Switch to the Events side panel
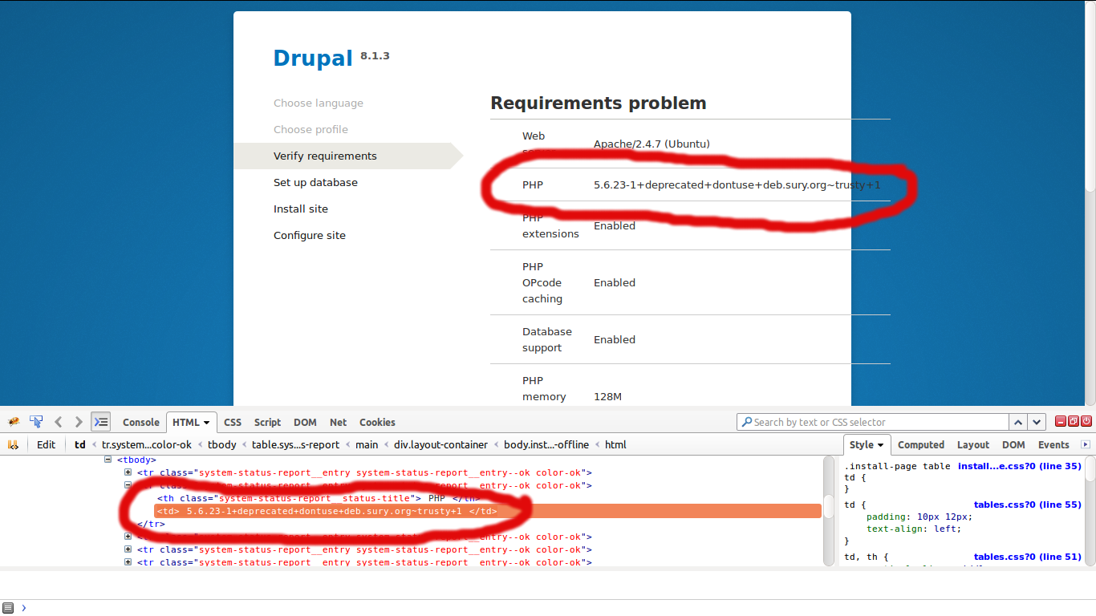This screenshot has height=616, width=1096. (1053, 444)
